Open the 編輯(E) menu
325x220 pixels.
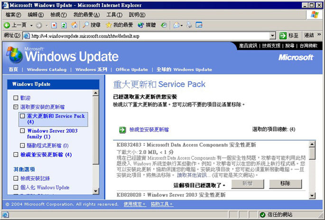coord(36,15)
